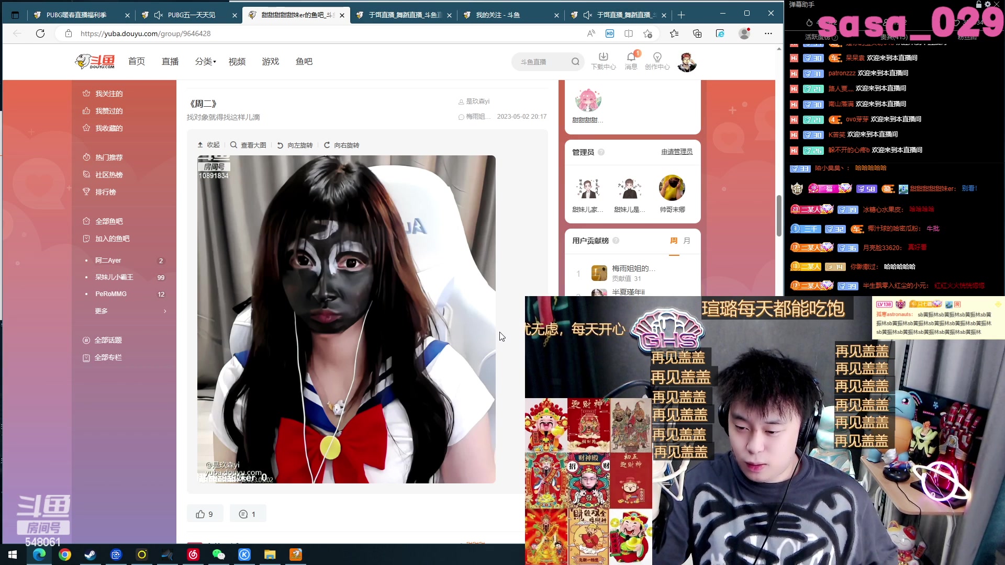Rotate image left with 向左旋转
1005x565 pixels.
click(x=295, y=145)
